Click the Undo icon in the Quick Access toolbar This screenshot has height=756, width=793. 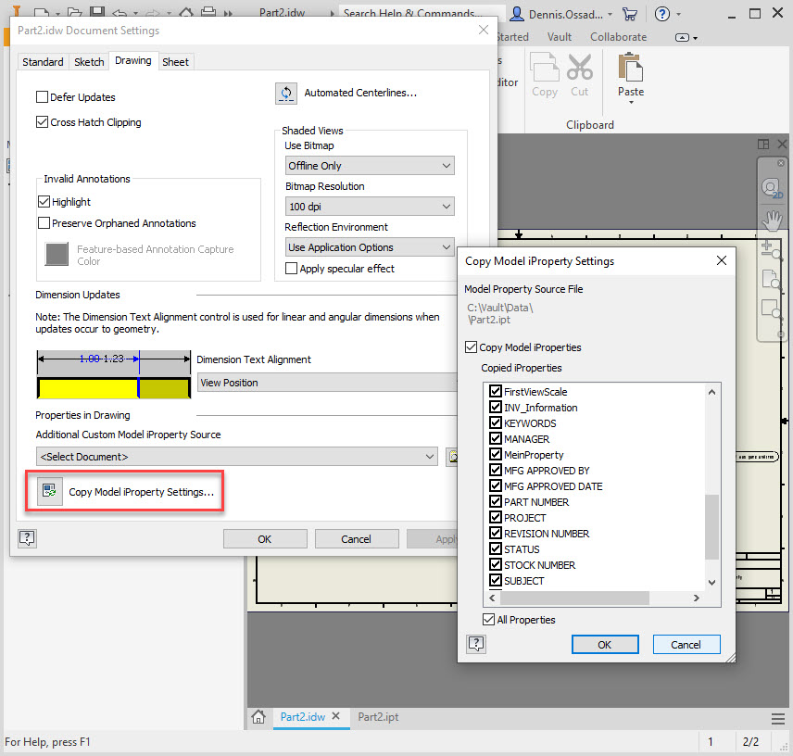[120, 11]
